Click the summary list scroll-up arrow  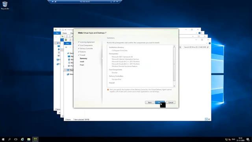(x=174, y=46)
